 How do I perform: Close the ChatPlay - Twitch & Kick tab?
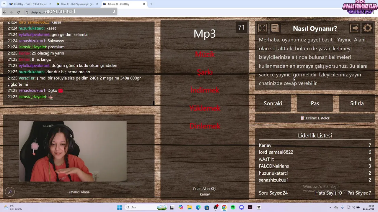point(50,4)
